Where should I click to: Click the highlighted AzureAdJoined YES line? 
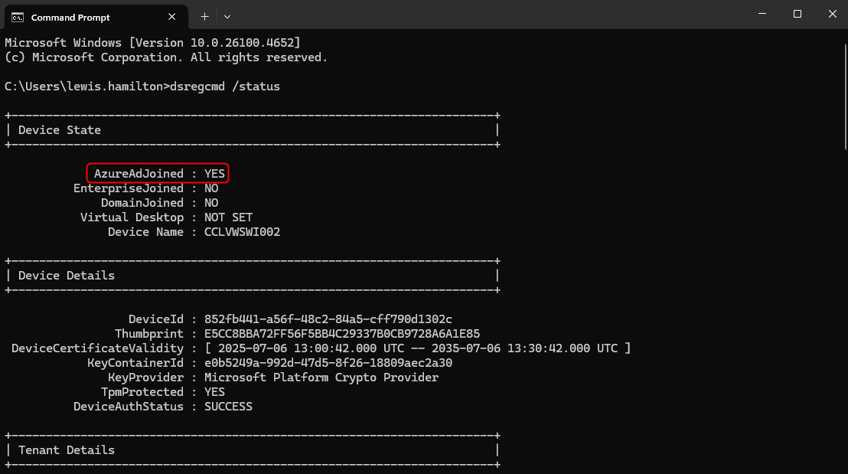coord(158,174)
